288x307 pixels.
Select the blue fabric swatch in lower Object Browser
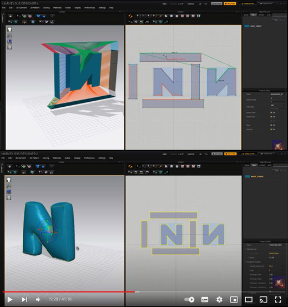[x=247, y=176]
